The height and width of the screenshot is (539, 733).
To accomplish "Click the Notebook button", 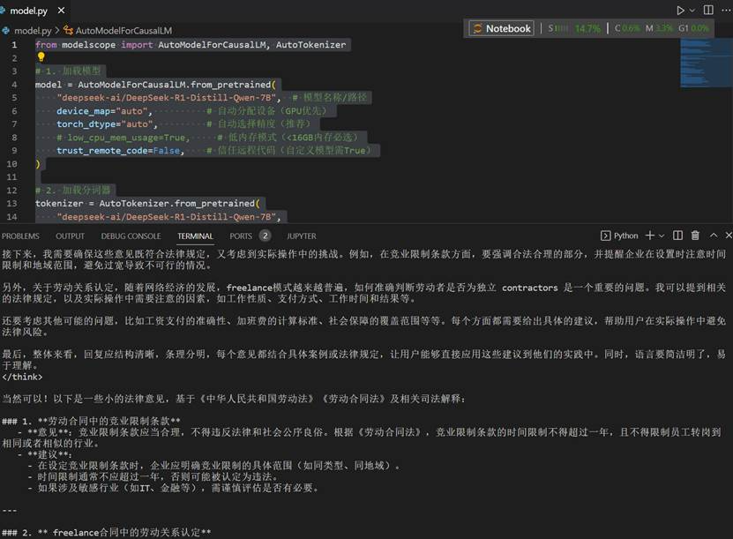I will [x=502, y=28].
